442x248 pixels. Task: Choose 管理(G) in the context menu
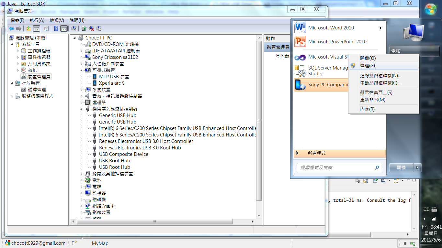click(384, 66)
